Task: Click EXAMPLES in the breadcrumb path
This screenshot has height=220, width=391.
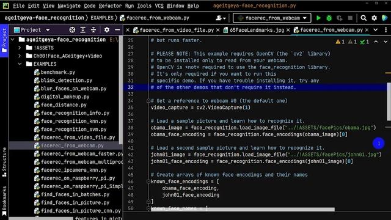Action: point(102,18)
